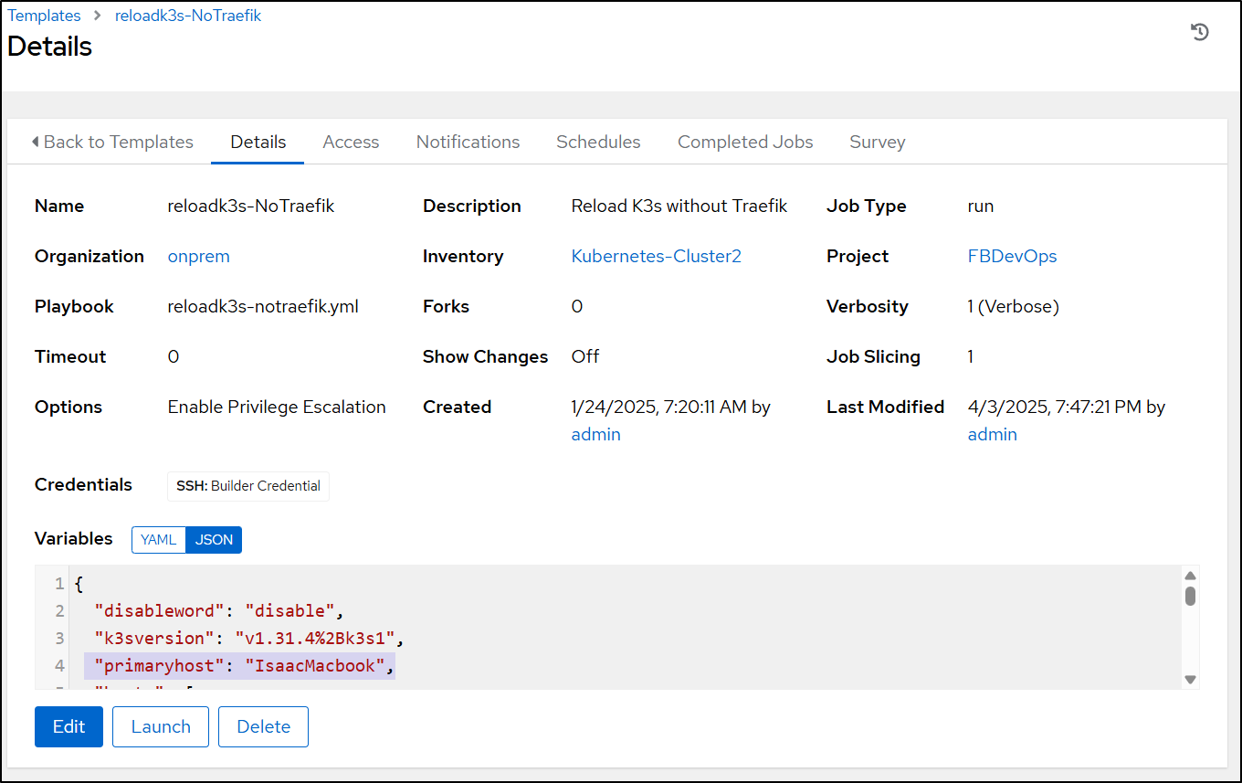
Task: Open the Notifications tab
Action: click(468, 142)
